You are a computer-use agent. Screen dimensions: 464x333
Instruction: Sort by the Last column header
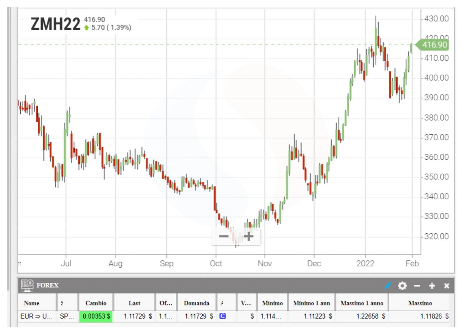[x=134, y=303]
